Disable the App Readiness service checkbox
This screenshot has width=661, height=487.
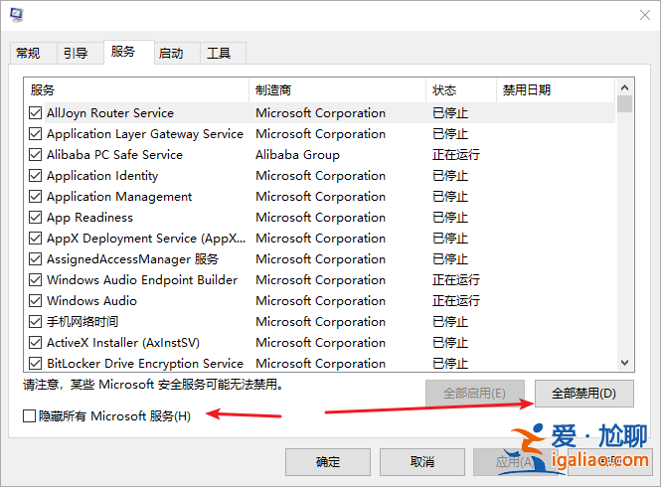tap(35, 218)
